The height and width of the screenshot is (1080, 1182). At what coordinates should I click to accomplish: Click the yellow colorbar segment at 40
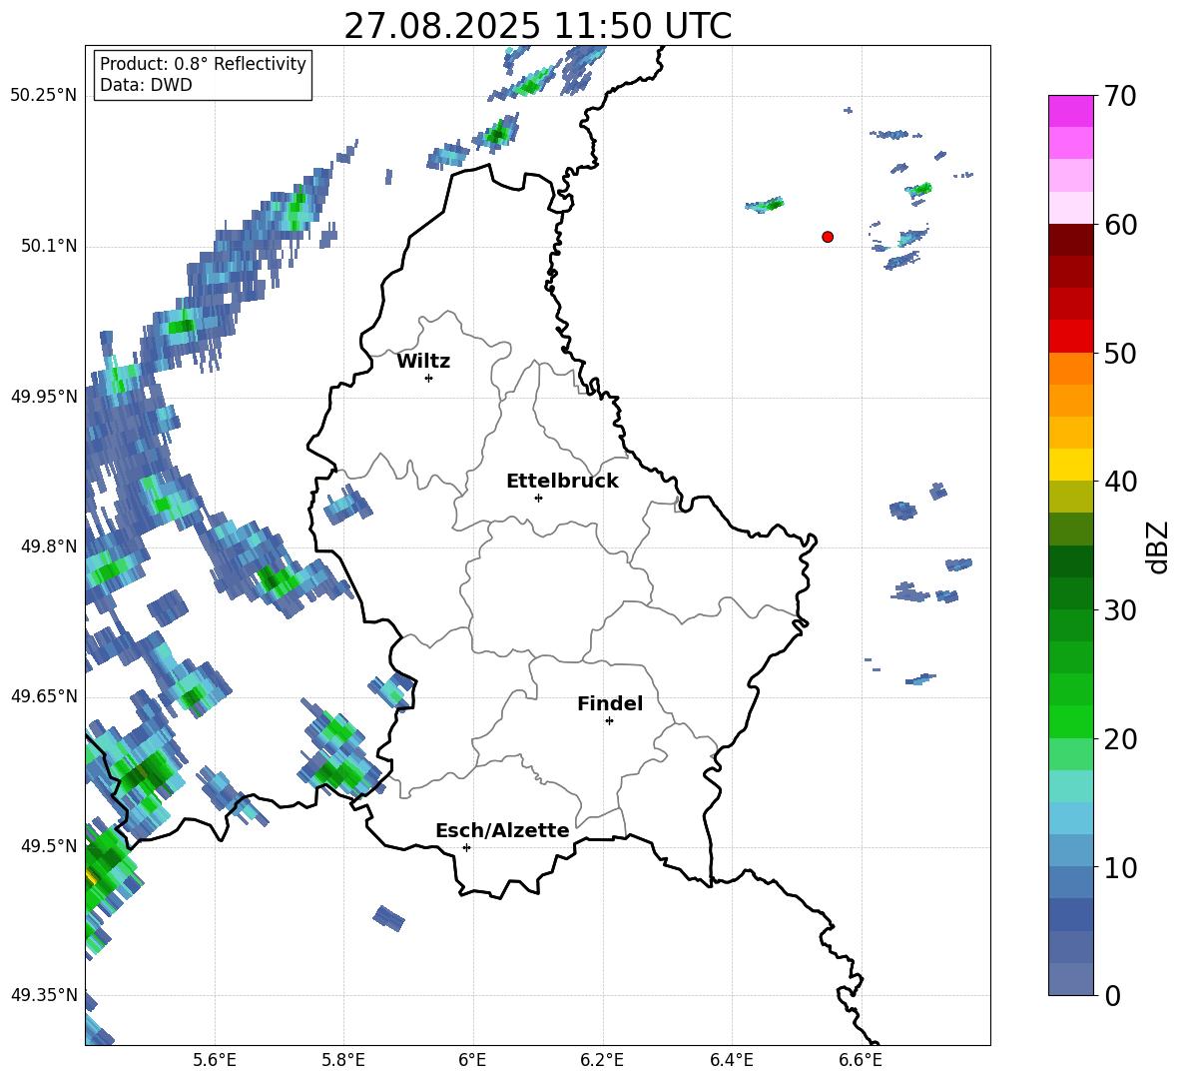click(1070, 466)
